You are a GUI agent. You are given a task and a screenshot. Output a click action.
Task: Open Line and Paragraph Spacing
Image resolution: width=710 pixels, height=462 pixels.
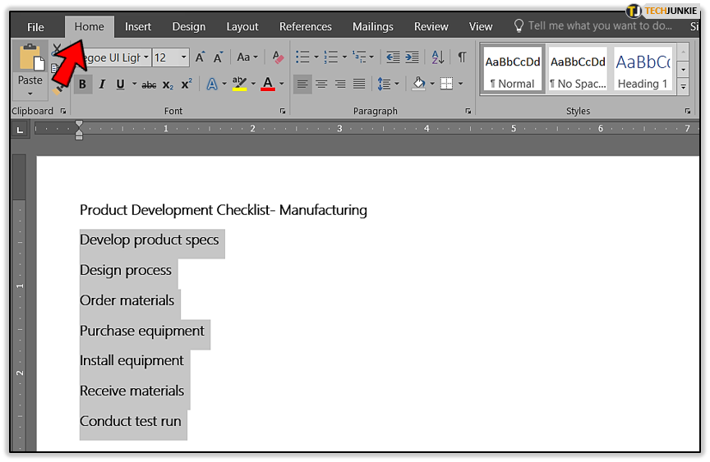[x=388, y=84]
